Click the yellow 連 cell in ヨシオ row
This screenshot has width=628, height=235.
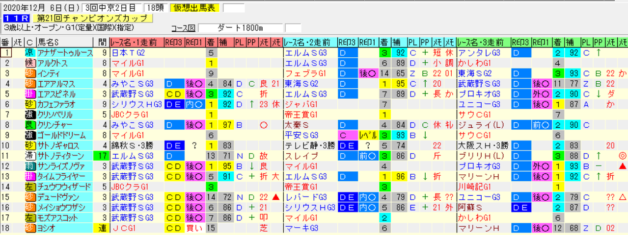[102, 228]
